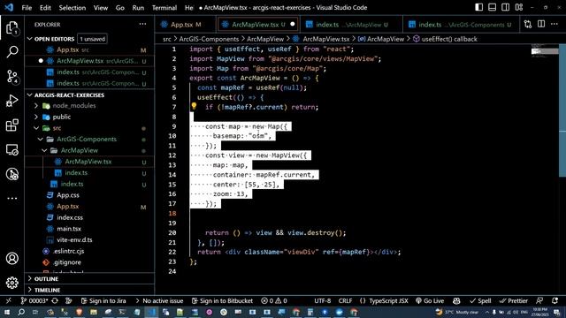This screenshot has width=566, height=318.
Task: Open the File menu
Action: tap(27, 8)
